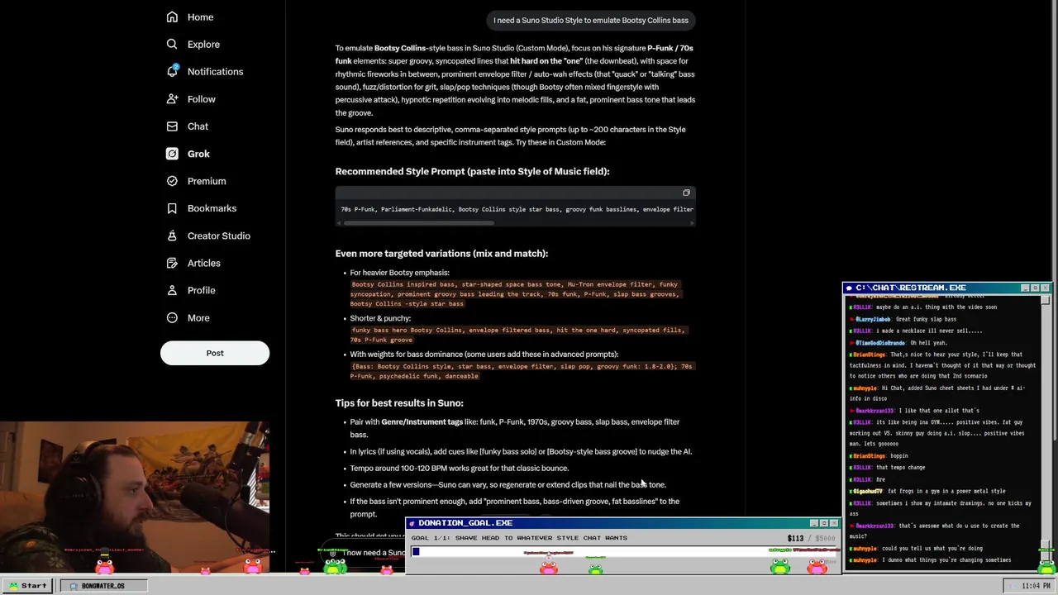Screen dimensions: 1058x595
Task: Click the 'For heavier Bootsy emphasis' bullet
Action: pyautogui.click(x=399, y=272)
